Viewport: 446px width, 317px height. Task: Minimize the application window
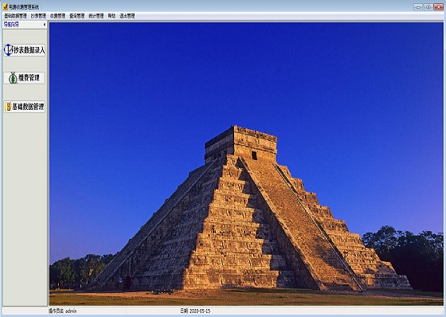pos(417,7)
